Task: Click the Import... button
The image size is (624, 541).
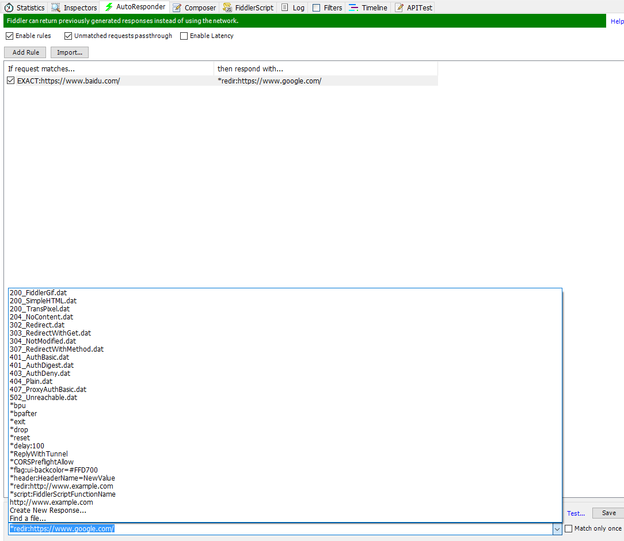Action: (70, 52)
